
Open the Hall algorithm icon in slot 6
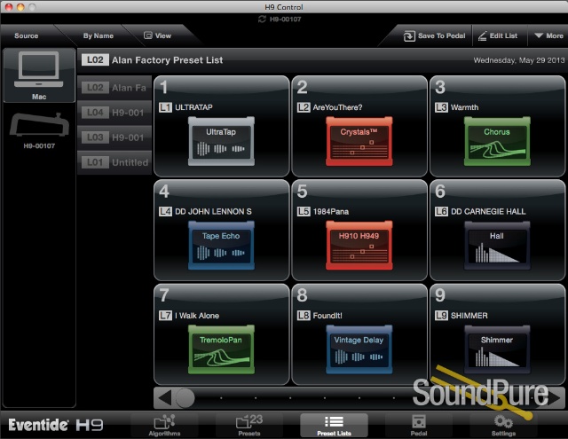tap(497, 246)
